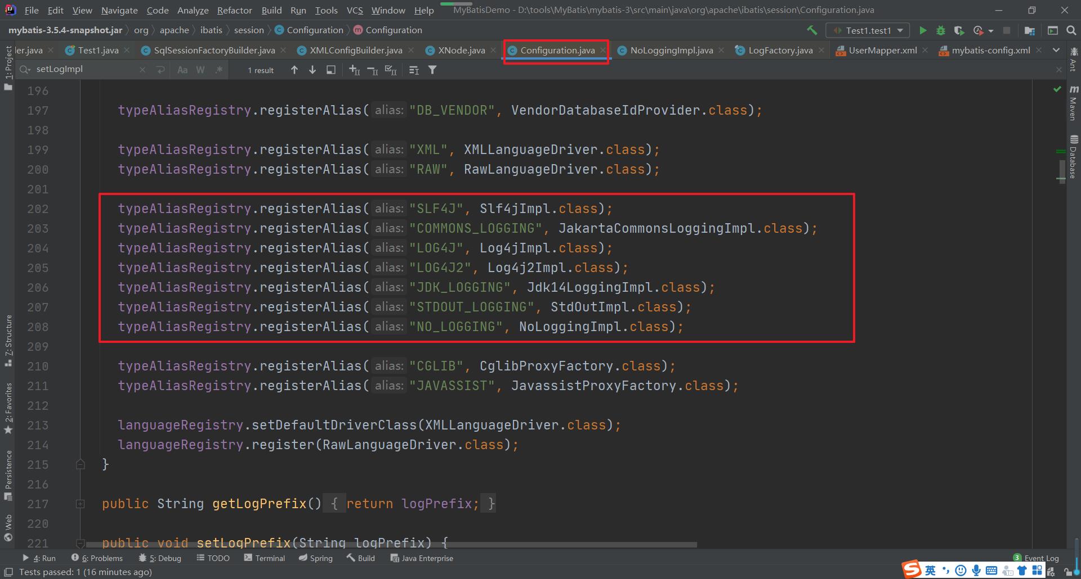Collapse setLogPrefix method fold marker
Viewport: 1081px width, 579px height.
pos(81,543)
